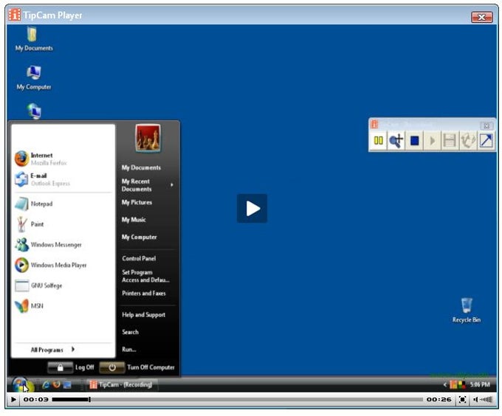Open Notepad from the start menu
The height and width of the screenshot is (416, 502).
coord(63,204)
